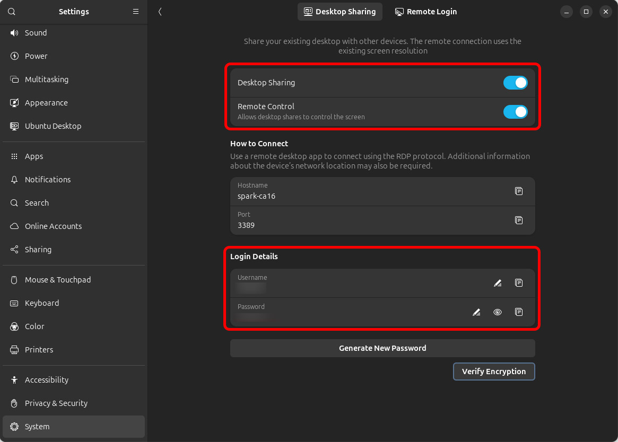Disable the Remote Control switch
The height and width of the screenshot is (442, 618).
coord(515,112)
